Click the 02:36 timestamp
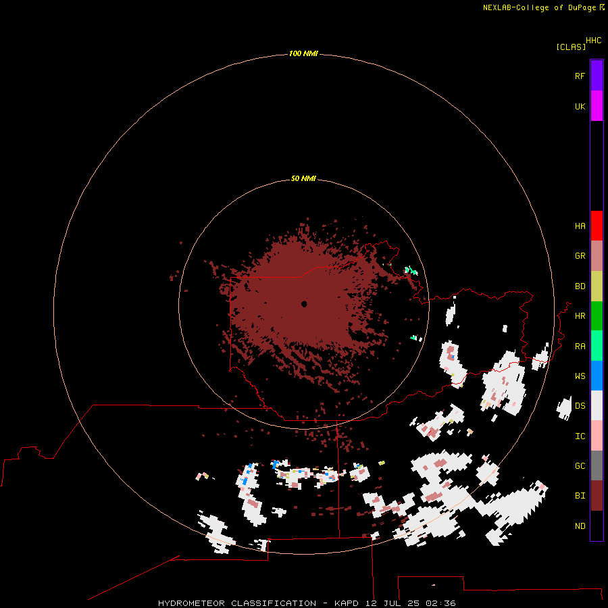 [440, 603]
